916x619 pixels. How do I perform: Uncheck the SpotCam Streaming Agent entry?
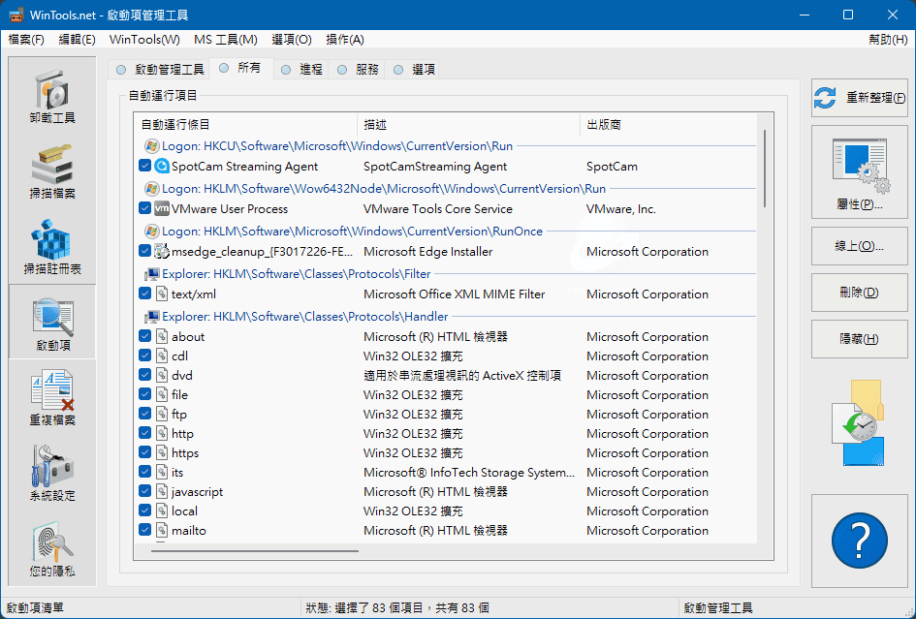(x=145, y=167)
